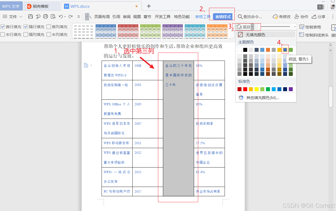336x211 pixels.
Task: Click the document outline icon left of the table
Action: pyautogui.click(x=86, y=66)
